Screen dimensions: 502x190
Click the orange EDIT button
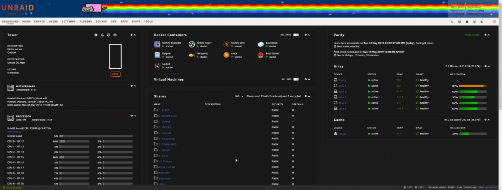[115, 74]
